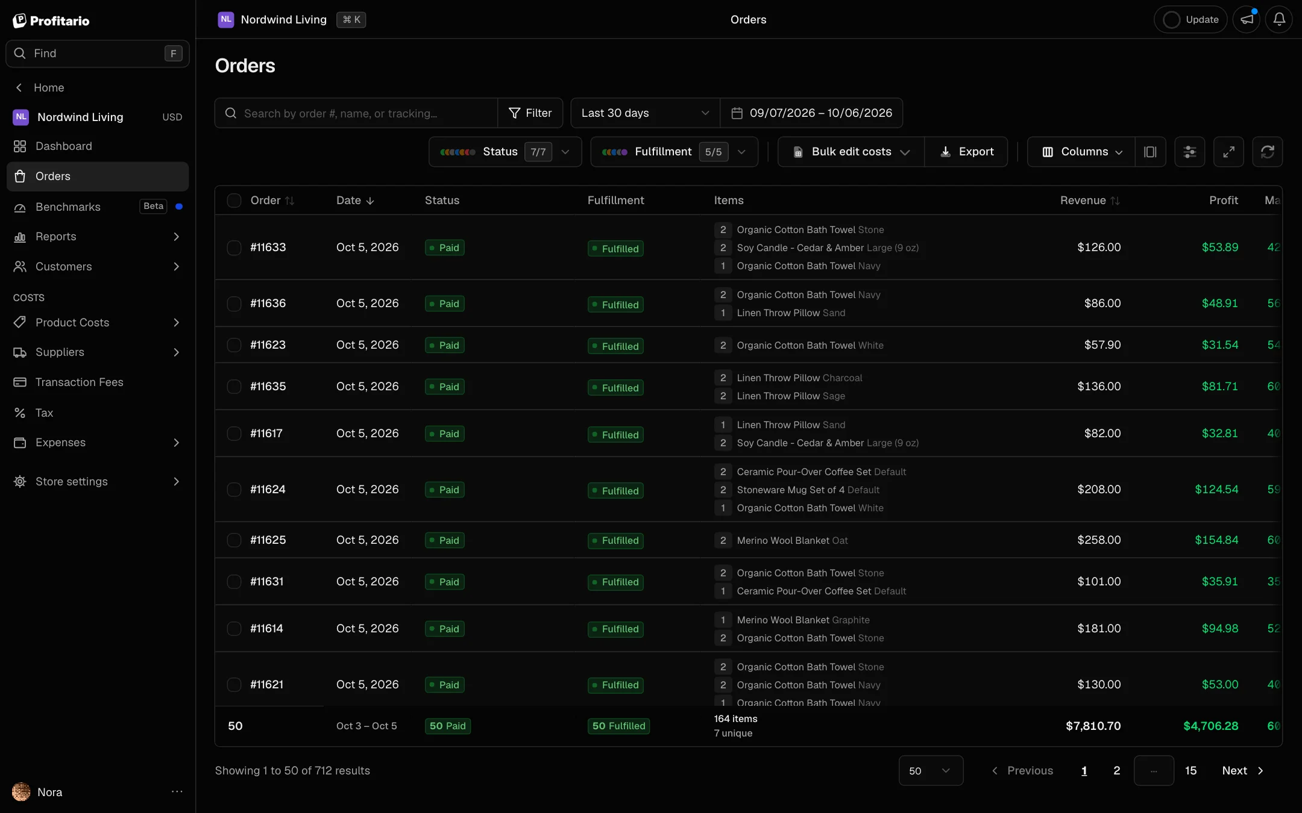Open Transaction Fees in sidebar

pyautogui.click(x=98, y=382)
